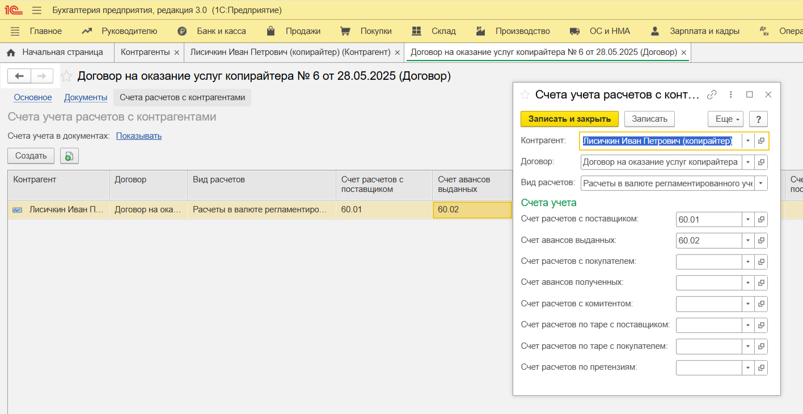Viewport: 803px width, 414px height.
Task: Expand the Вид расчетов dropdown
Action: pos(761,183)
